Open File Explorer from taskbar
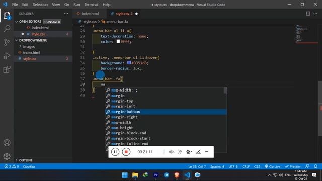The image size is (322, 181). tap(135, 175)
